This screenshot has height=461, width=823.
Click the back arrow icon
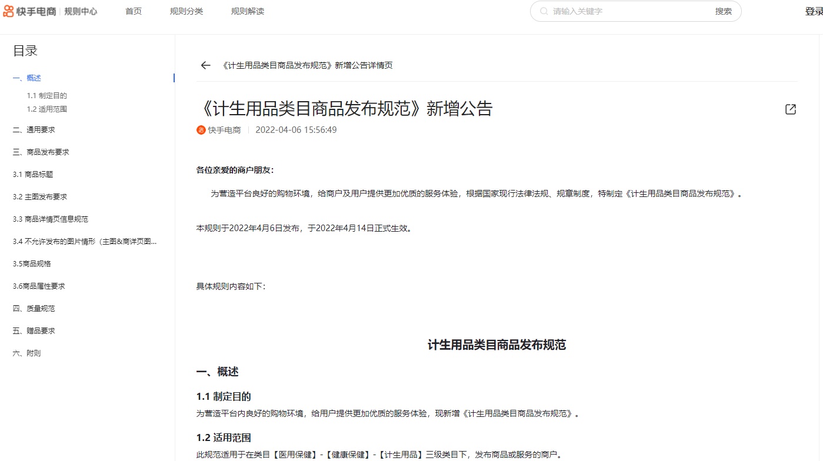click(x=205, y=65)
